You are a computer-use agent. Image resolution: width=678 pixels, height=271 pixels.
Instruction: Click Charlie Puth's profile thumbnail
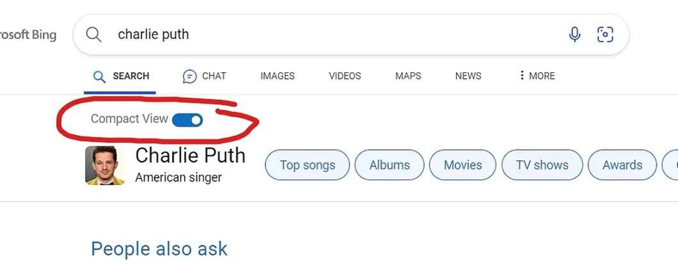pos(101,166)
